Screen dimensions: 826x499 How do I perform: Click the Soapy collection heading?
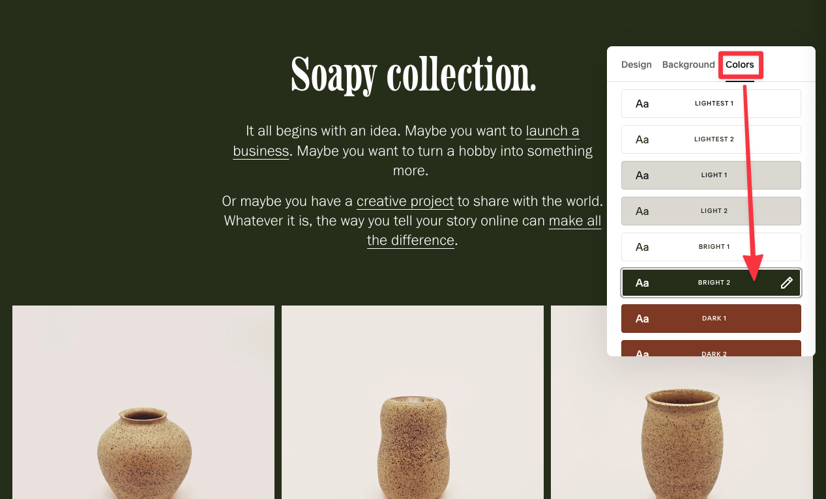pos(413,74)
